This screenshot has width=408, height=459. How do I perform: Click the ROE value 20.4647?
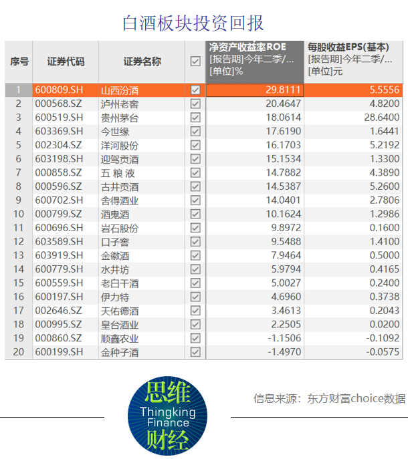pyautogui.click(x=283, y=104)
